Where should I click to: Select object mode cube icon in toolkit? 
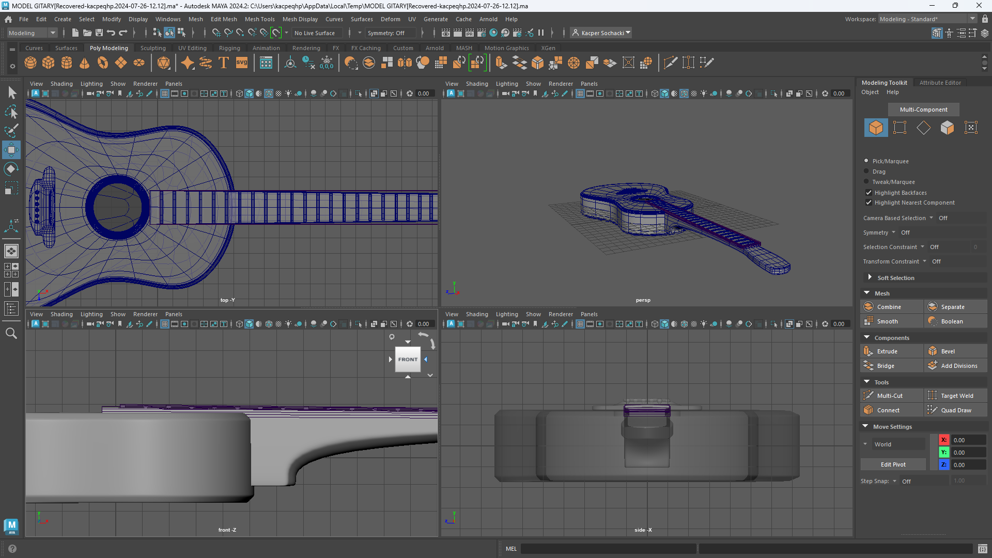(876, 128)
